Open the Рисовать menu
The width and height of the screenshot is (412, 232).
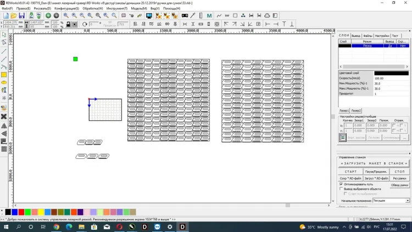(x=42, y=8)
